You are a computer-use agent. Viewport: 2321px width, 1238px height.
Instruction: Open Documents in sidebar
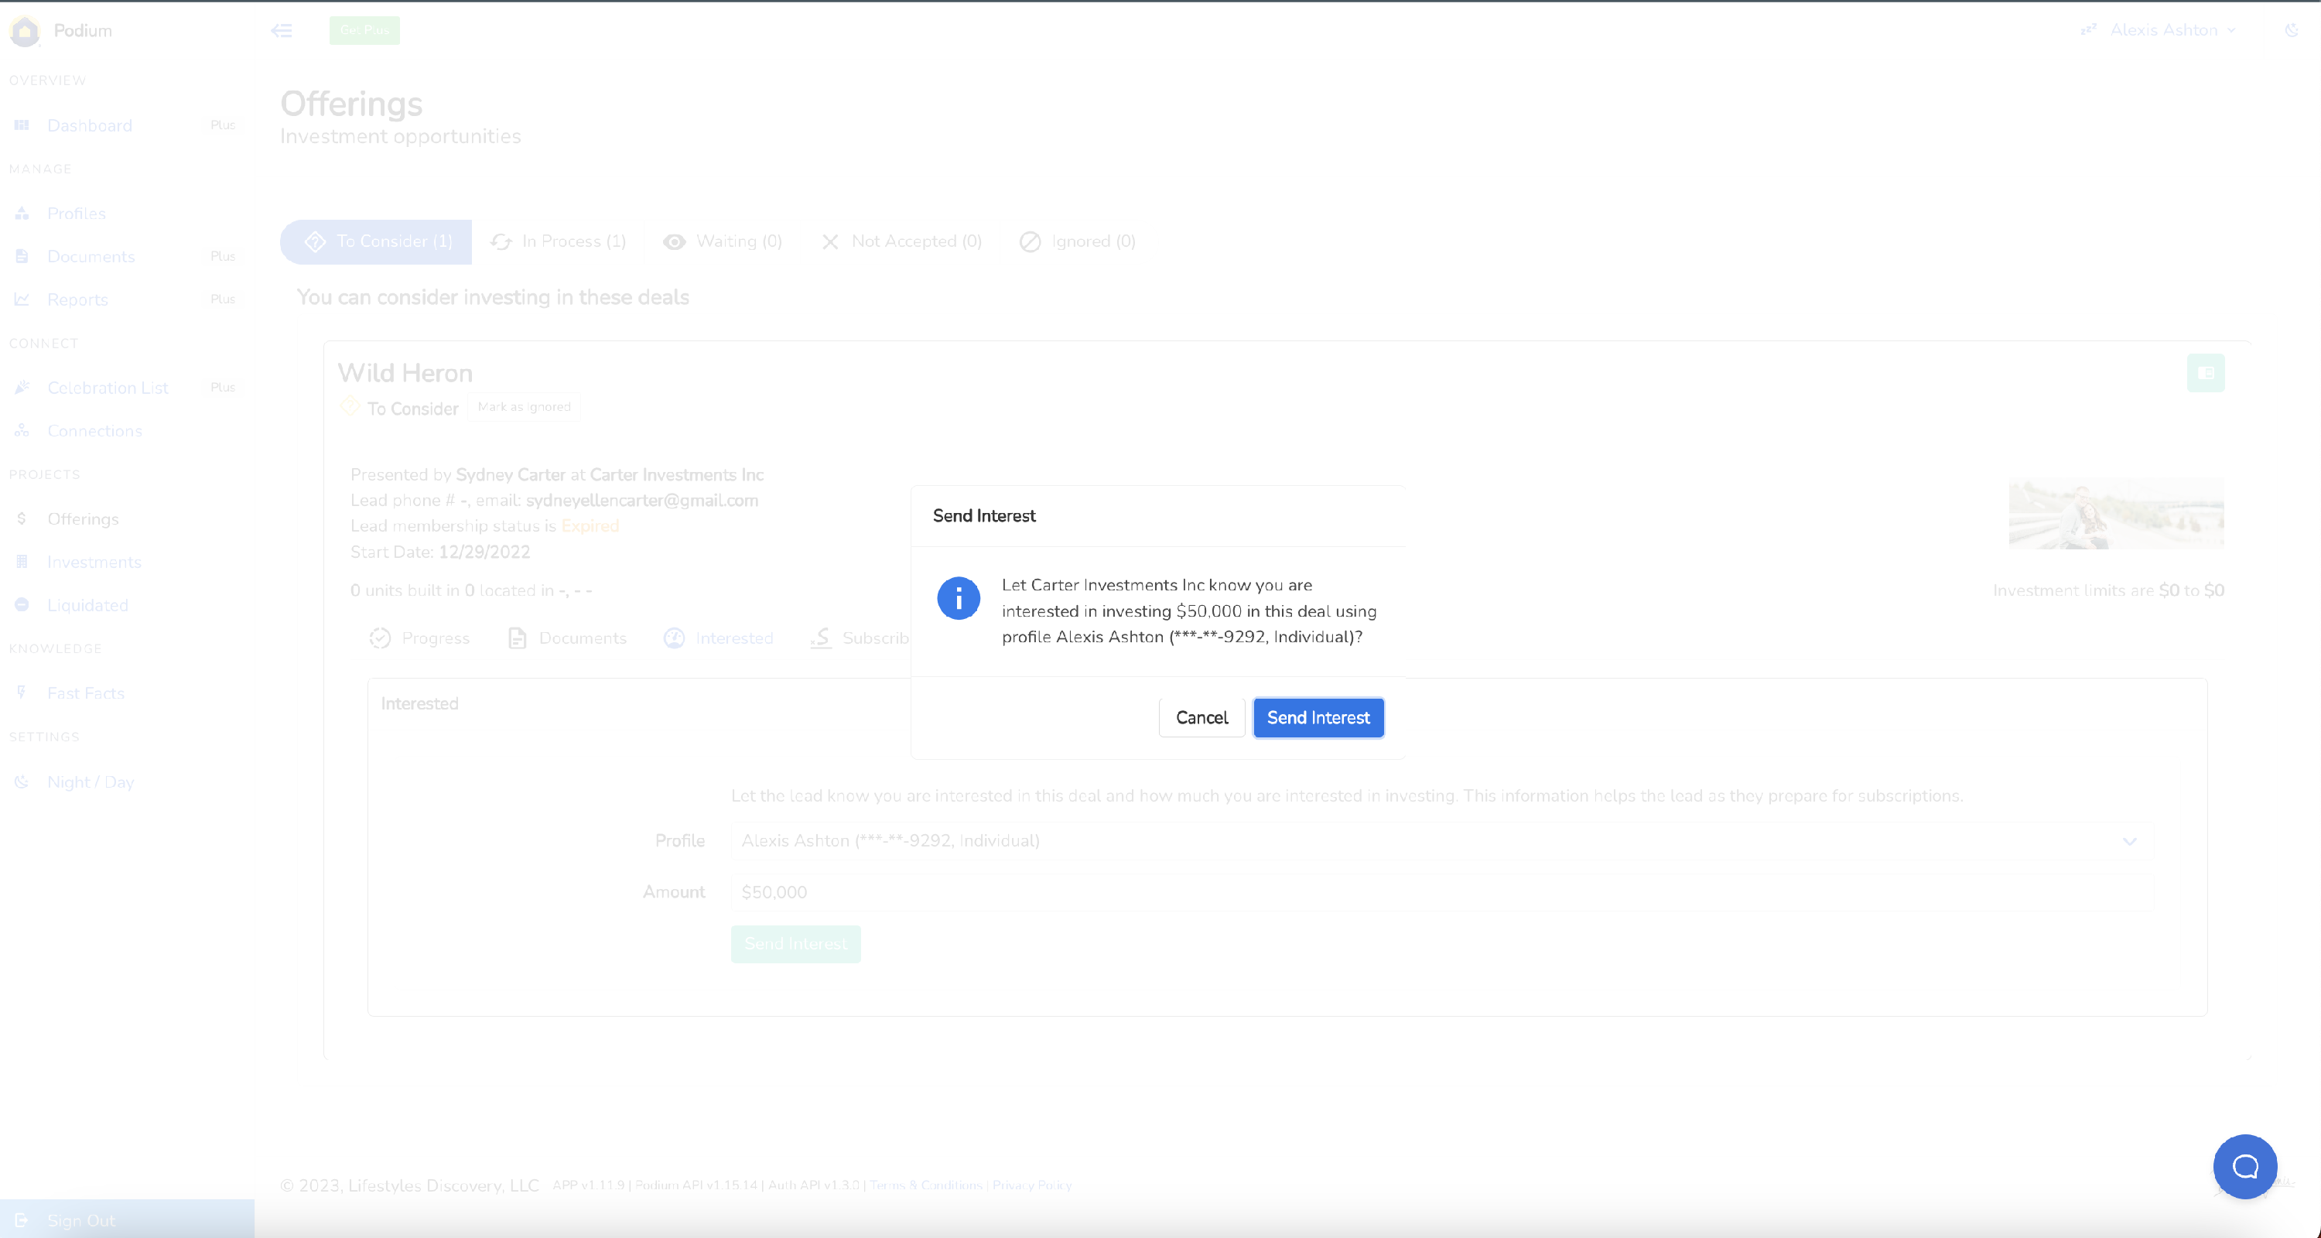[91, 257]
